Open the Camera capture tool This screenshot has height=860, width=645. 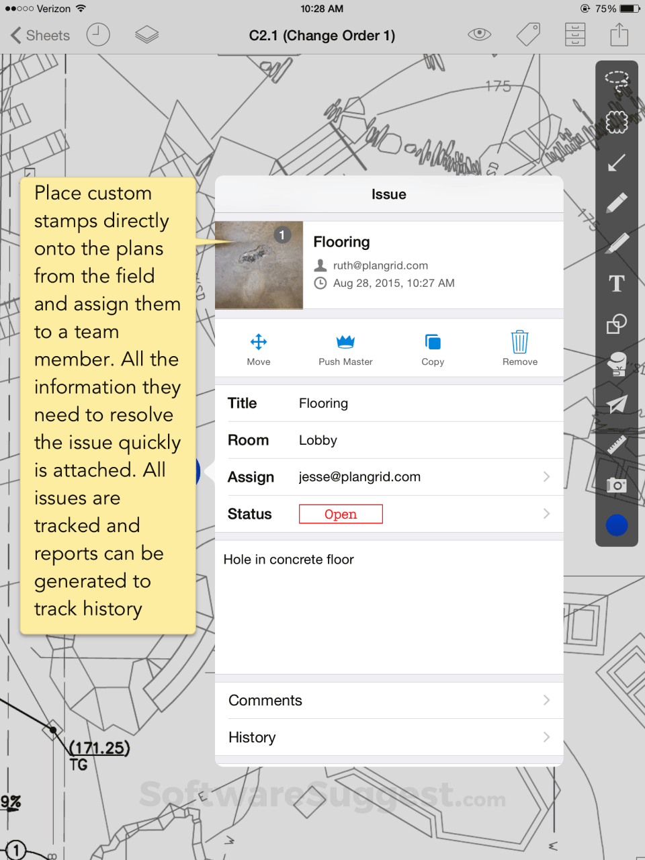click(x=616, y=485)
